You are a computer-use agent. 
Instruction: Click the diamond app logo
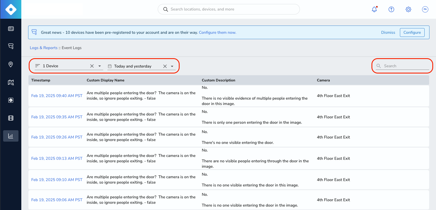pyautogui.click(x=11, y=9)
